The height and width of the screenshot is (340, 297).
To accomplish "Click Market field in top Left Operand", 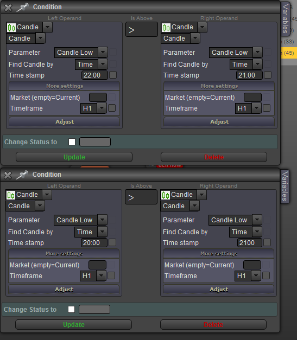I will pyautogui.click(x=98, y=98).
